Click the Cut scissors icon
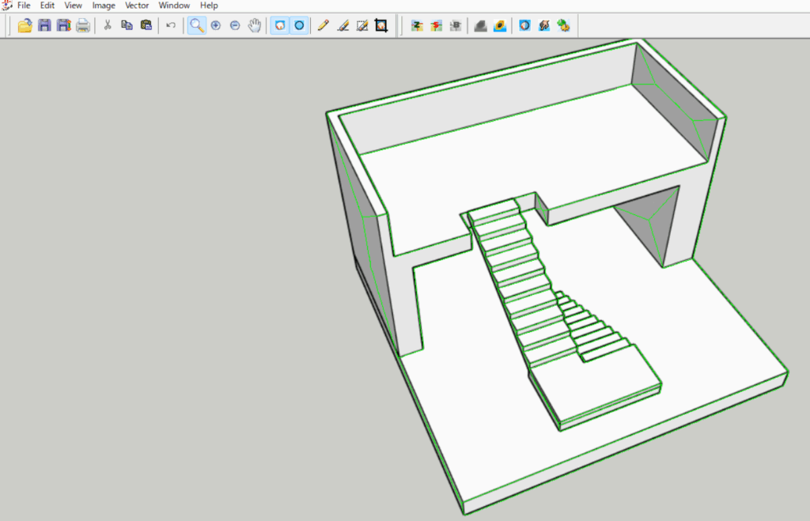The image size is (810, 521). point(108,25)
